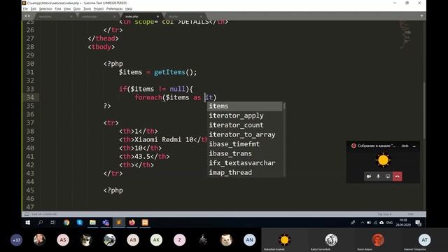Choose 'iterator_apply' autocomplete suggestion
Screen dimensions: 448x252
245,115
